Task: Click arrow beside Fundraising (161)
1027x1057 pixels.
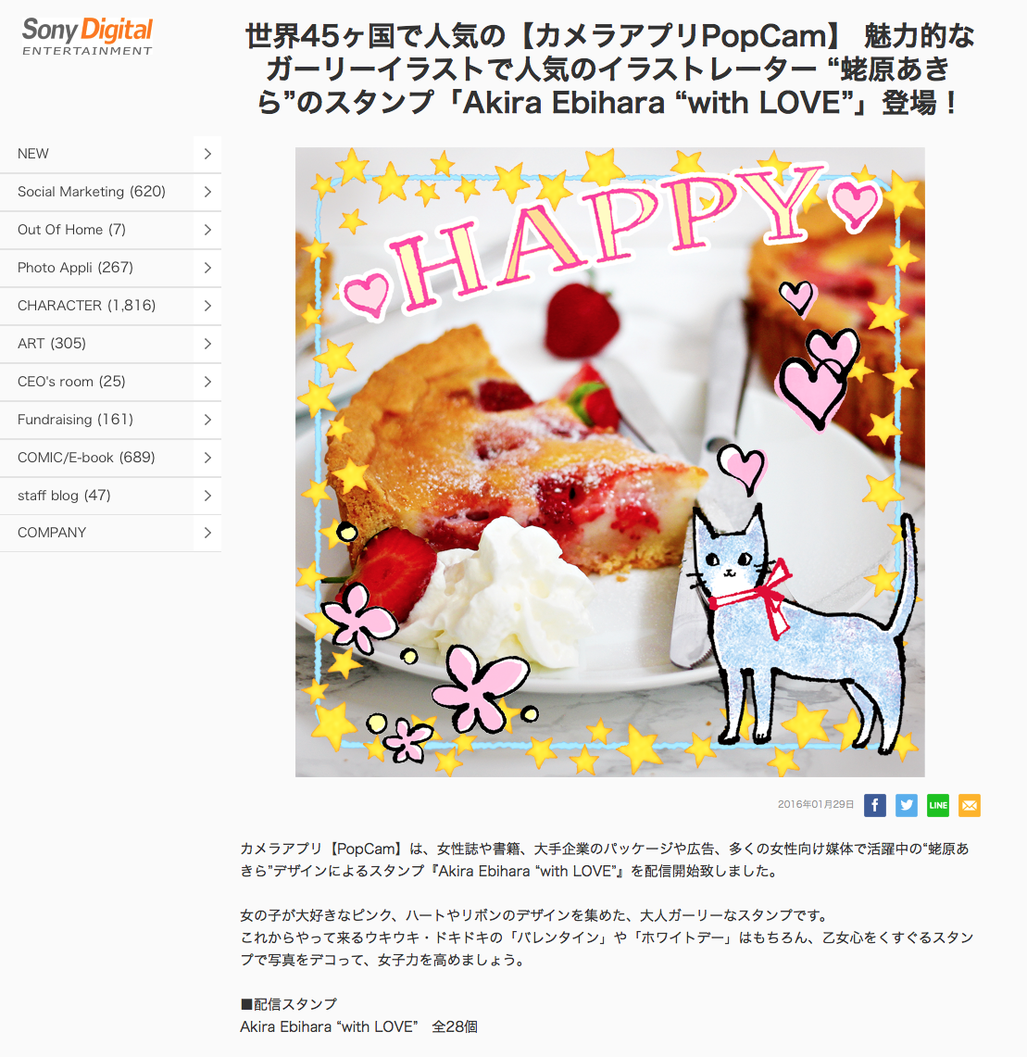Action: (207, 420)
